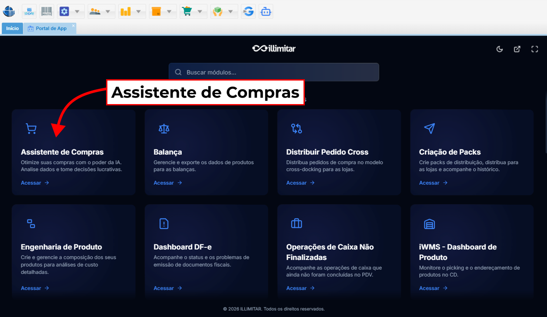Image resolution: width=547 pixels, height=317 pixels.
Task: Click the paper plane icon on Criação de Packs
Action: tap(429, 128)
